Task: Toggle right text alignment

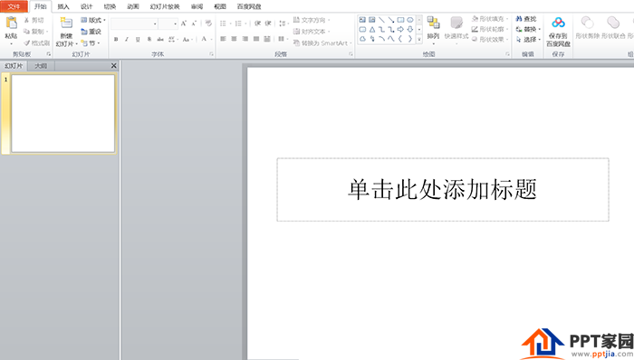Action: coord(245,39)
